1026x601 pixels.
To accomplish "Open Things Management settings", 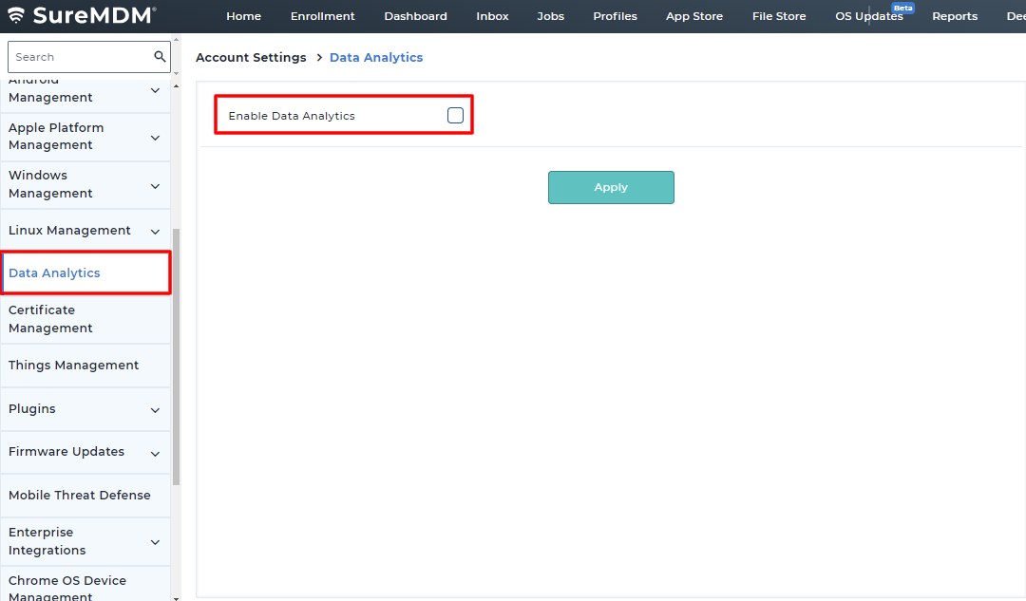I will 85,365.
